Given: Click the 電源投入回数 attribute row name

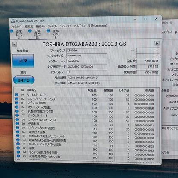Looking at the screenshot, I should (x=37, y=132).
